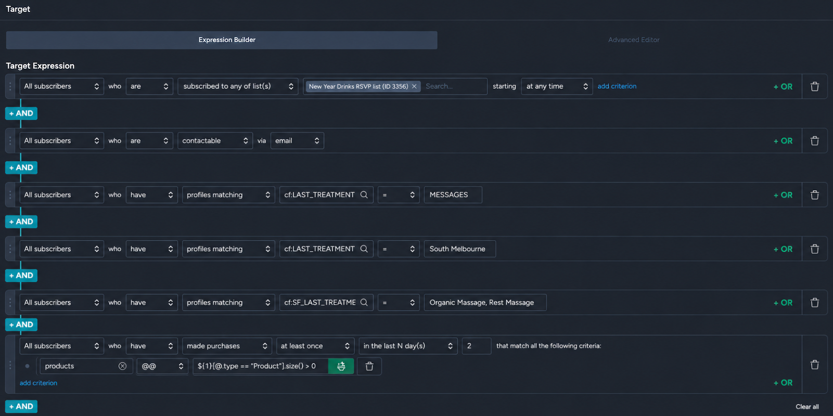Grab drag handle of the contactable rule

pos(10,141)
